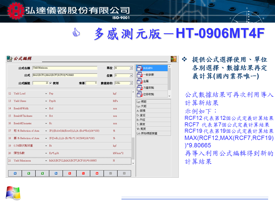Click the 公式 formula input field
This screenshot has width=275, height=206.
tap(65, 75)
